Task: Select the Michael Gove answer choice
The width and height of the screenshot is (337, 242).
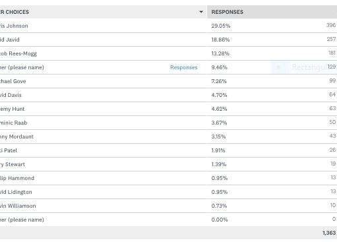Action: (13, 81)
